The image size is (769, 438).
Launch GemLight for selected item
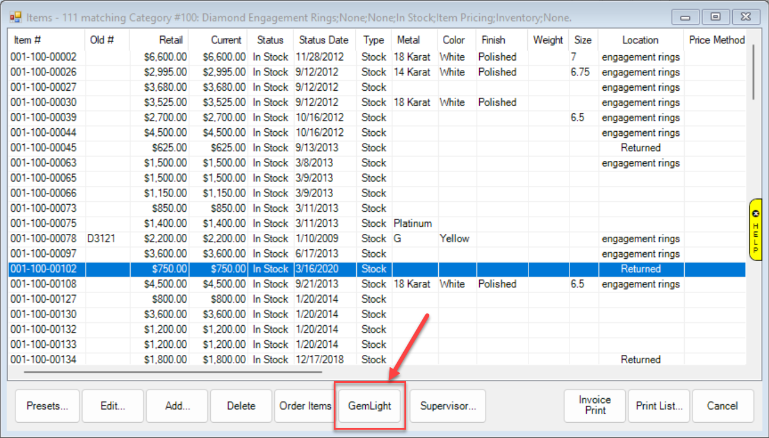(370, 406)
